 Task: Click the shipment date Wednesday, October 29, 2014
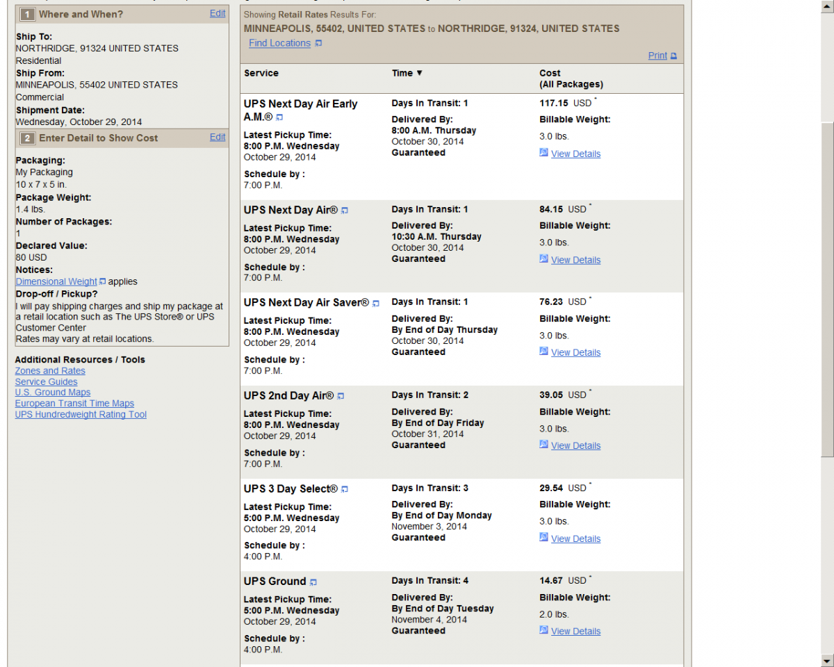coord(79,122)
